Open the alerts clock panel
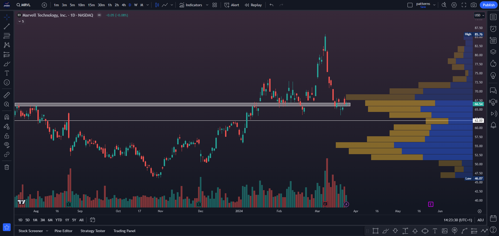The width and height of the screenshot is (499, 236). click(x=493, y=29)
